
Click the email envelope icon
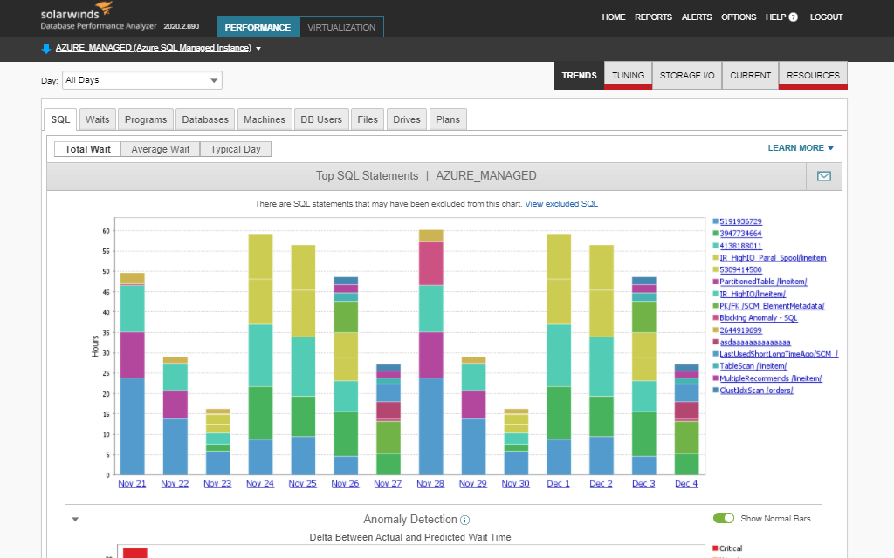[x=823, y=176]
